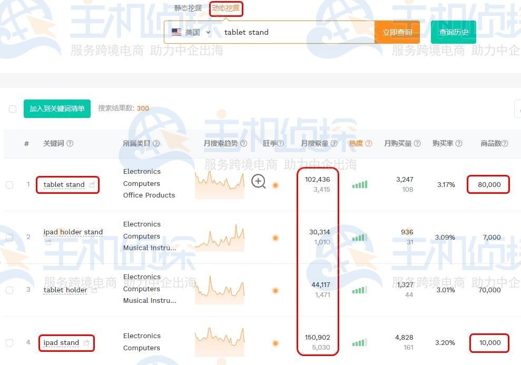Open the tablet holder keyword link

pos(65,290)
